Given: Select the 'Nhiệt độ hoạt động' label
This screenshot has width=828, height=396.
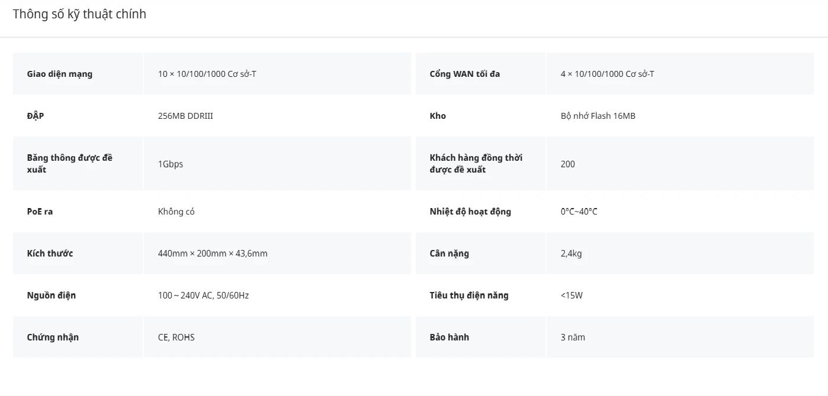Looking at the screenshot, I should point(470,212).
